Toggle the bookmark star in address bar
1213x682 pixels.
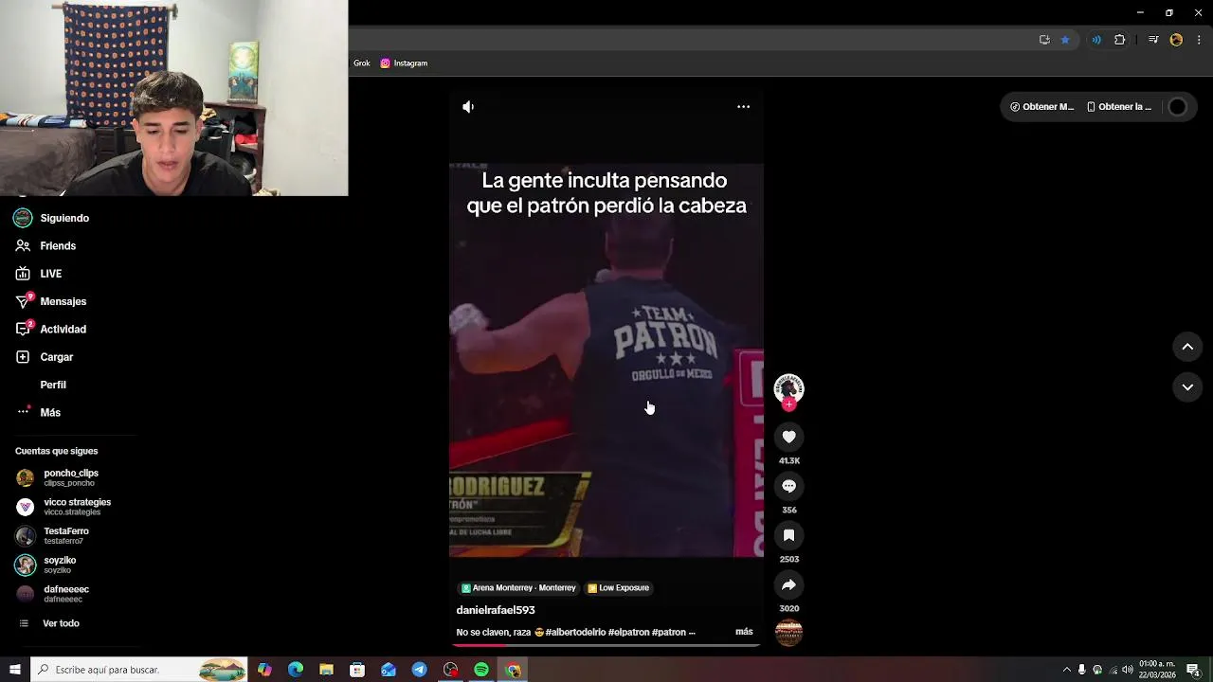1065,40
